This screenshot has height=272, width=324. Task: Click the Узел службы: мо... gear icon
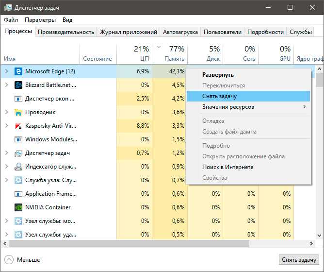[18, 221]
